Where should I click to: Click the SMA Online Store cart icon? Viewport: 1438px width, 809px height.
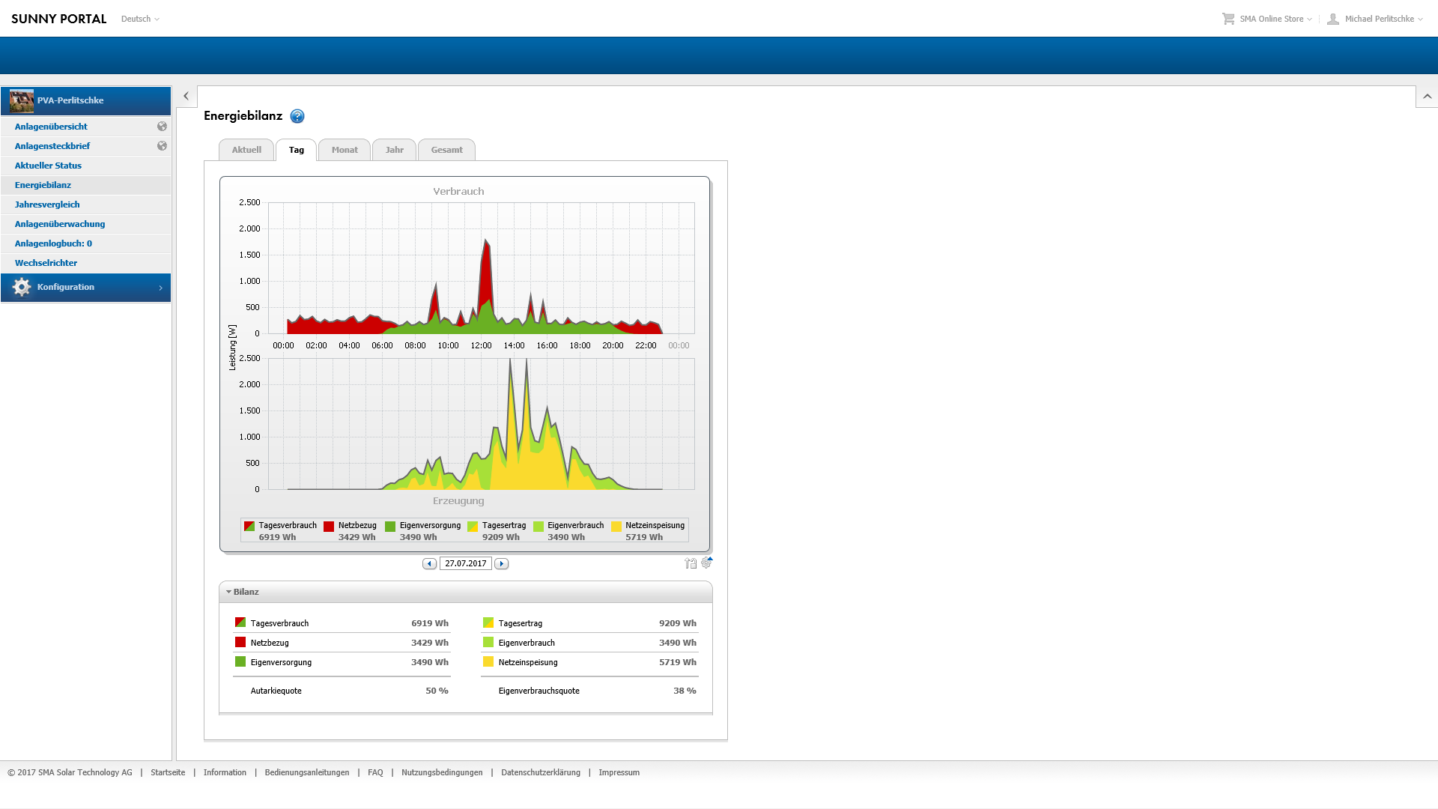[1228, 19]
